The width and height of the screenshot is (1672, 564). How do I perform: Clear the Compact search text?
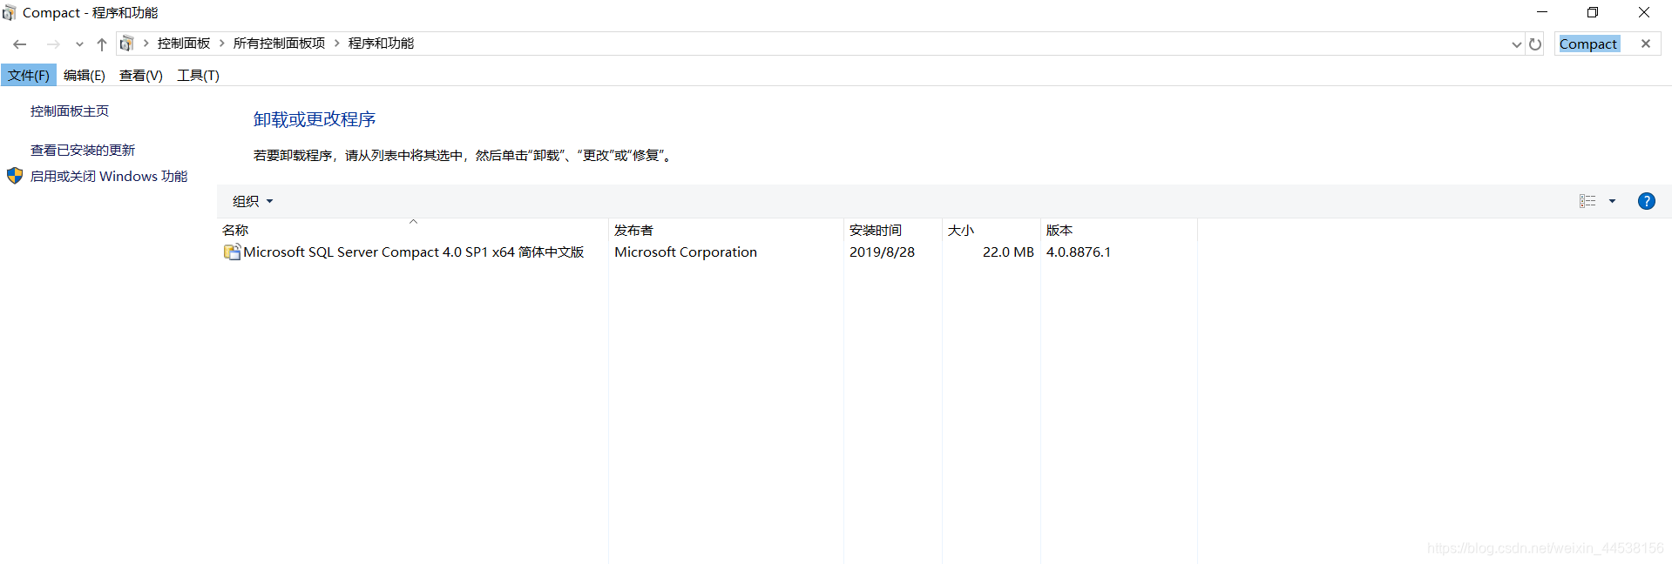[1646, 44]
